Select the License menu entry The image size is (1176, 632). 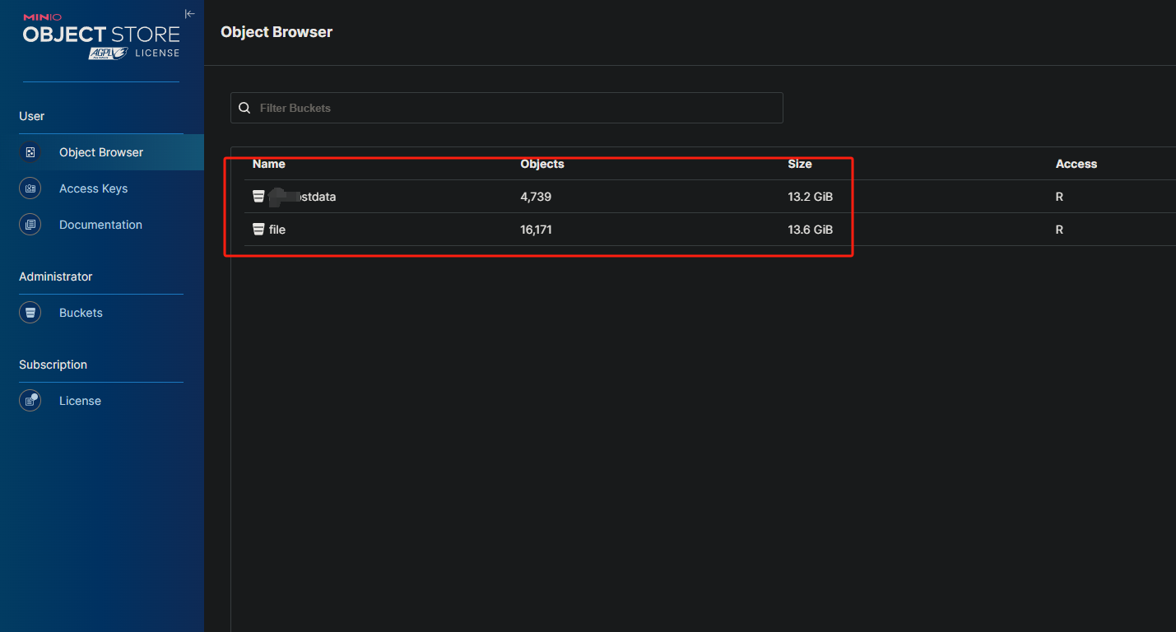(x=80, y=401)
